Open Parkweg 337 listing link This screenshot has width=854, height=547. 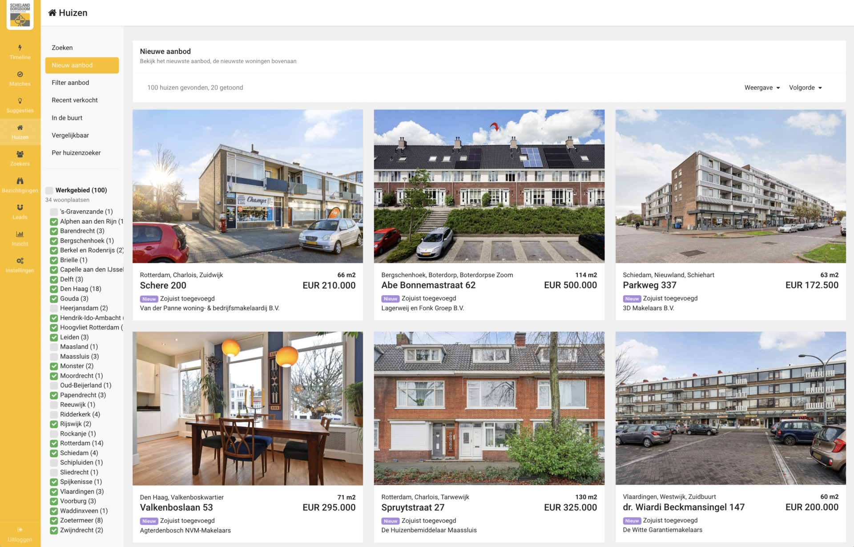649,285
